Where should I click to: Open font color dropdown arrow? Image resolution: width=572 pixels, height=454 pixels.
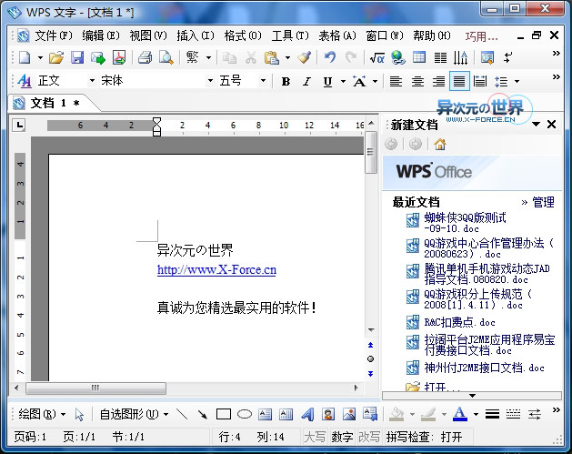476,414
